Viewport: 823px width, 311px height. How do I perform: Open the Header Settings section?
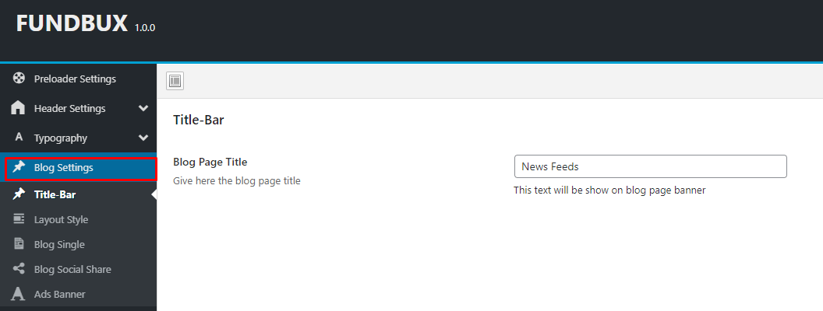tap(78, 108)
